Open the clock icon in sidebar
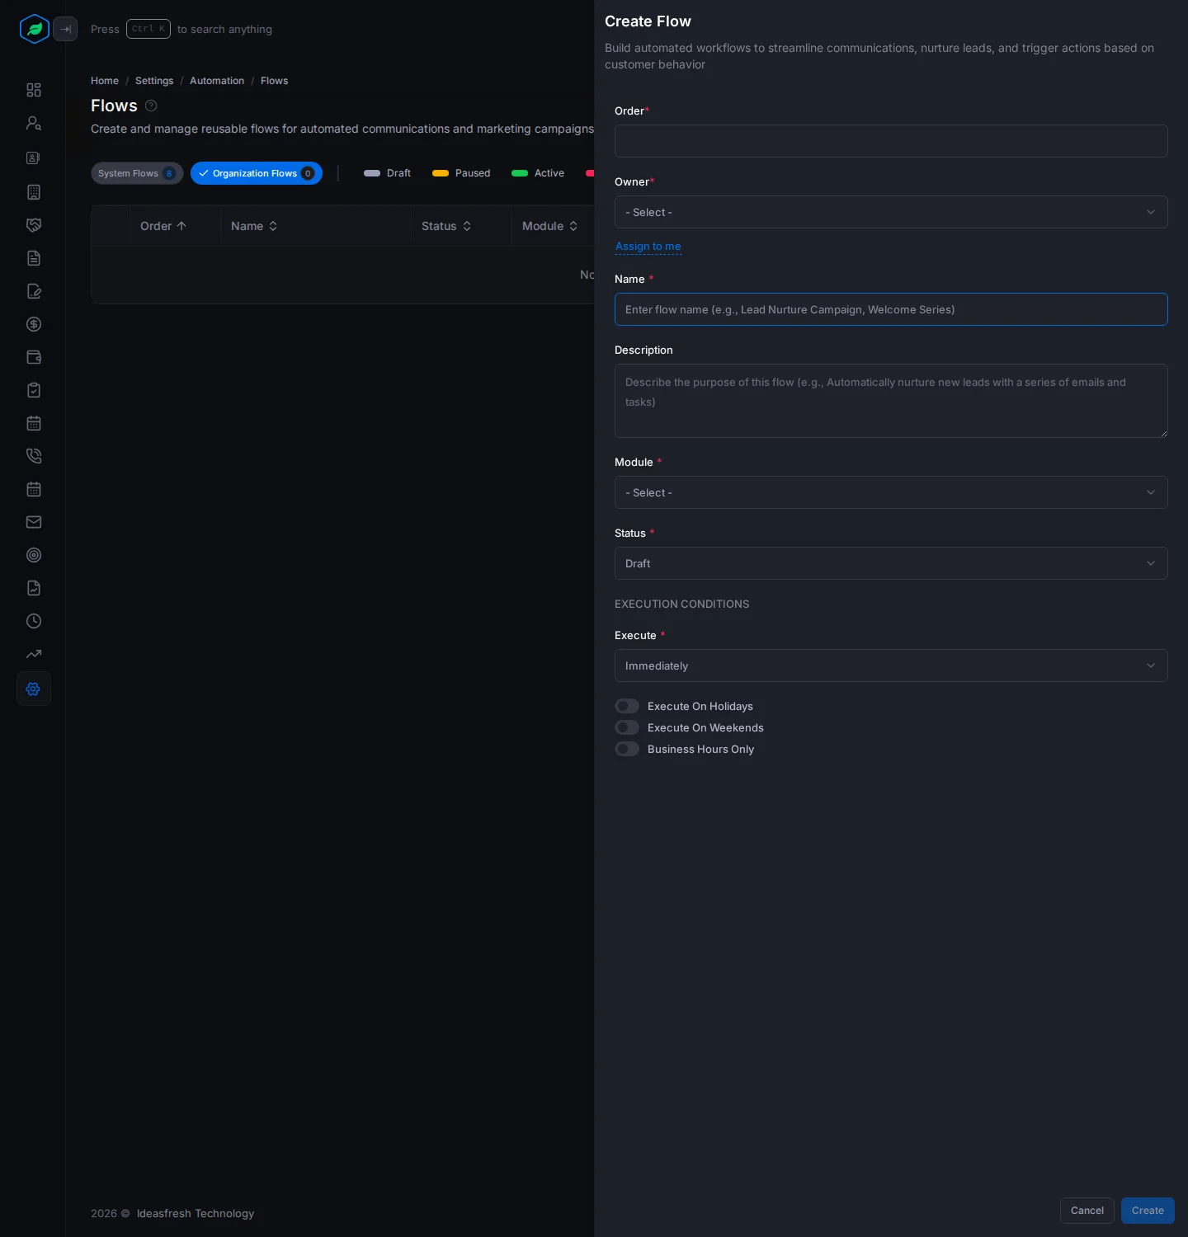1188x1237 pixels. (34, 621)
